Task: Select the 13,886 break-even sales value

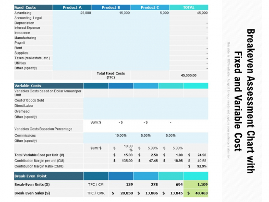Action: [x=151, y=193]
